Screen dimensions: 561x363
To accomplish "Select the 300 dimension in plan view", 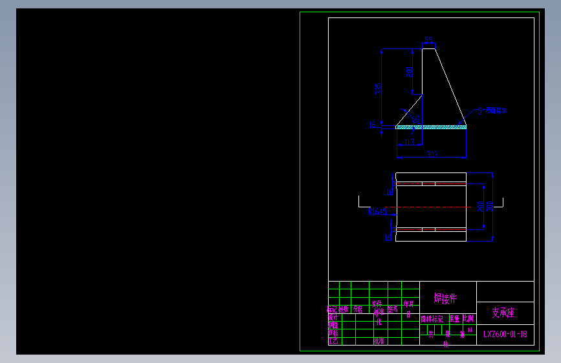I will (489, 206).
